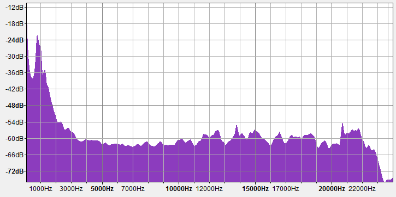
Task: Click the -72dB axis label
Action: coord(14,171)
